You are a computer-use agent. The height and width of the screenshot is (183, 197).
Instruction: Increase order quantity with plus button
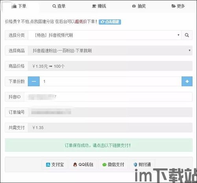[187, 81]
